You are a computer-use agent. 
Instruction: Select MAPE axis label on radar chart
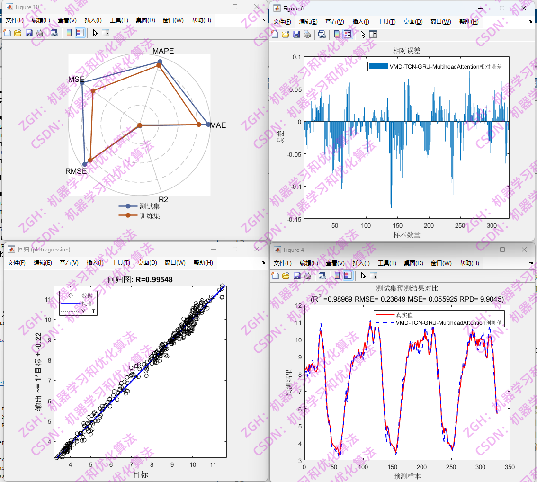tap(163, 51)
